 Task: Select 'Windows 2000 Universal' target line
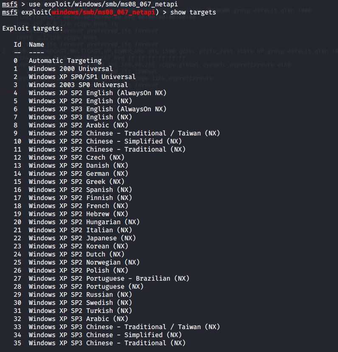(x=63, y=69)
